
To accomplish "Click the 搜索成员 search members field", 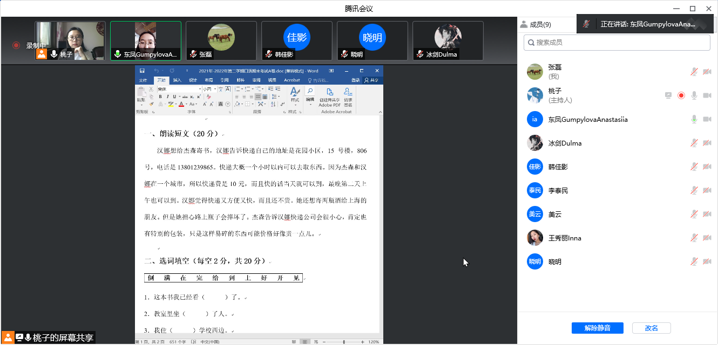I will coord(617,43).
